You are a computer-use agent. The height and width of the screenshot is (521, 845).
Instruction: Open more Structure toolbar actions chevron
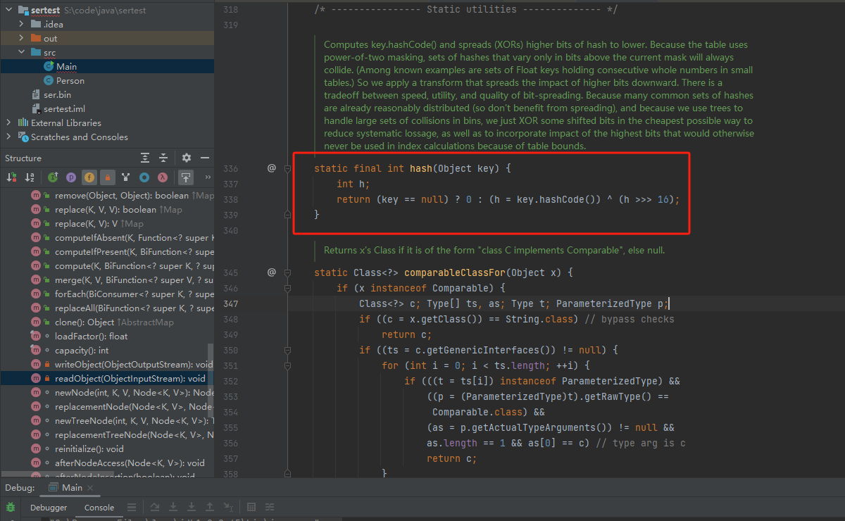coord(208,177)
